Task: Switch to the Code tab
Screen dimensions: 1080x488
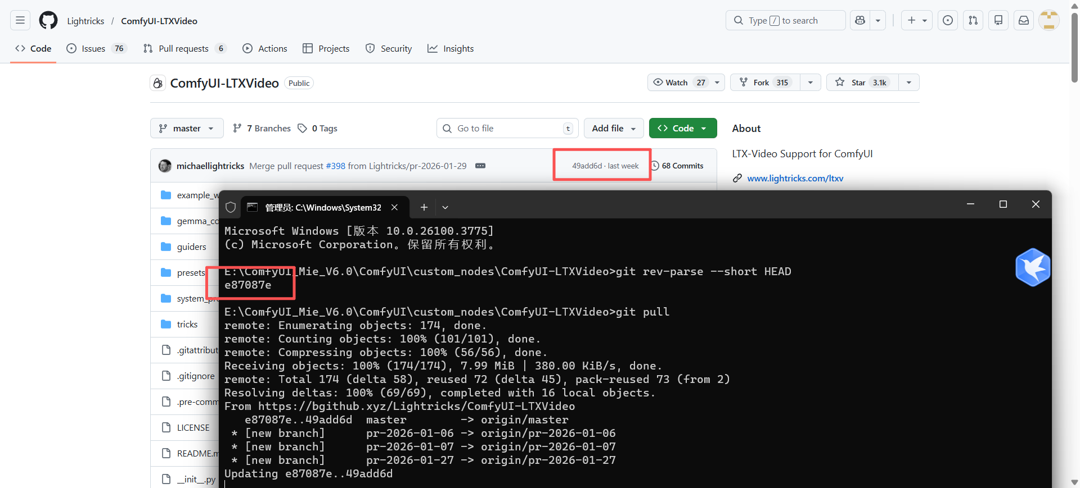Action: click(x=33, y=48)
